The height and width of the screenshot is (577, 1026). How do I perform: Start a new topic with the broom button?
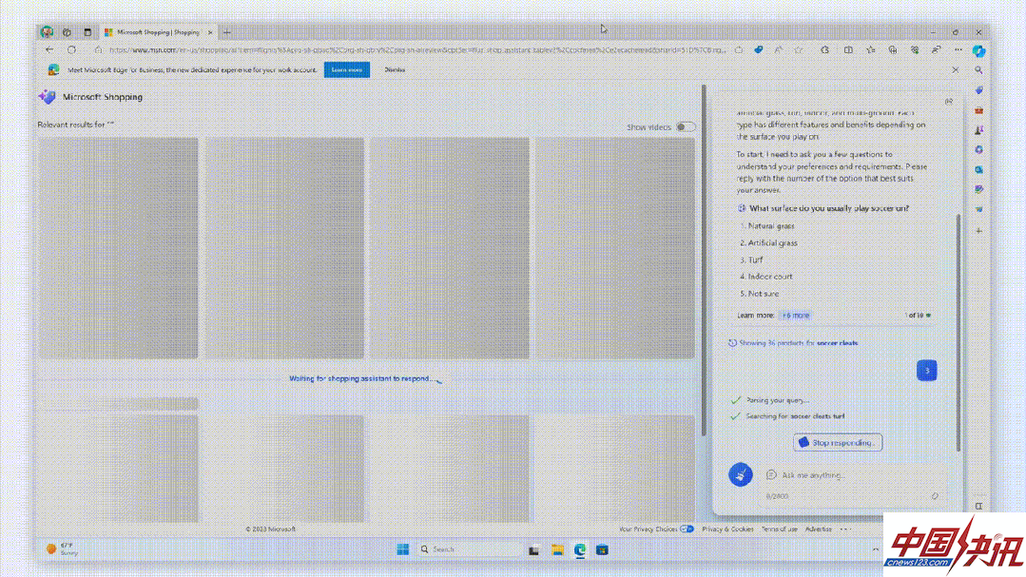pyautogui.click(x=741, y=475)
